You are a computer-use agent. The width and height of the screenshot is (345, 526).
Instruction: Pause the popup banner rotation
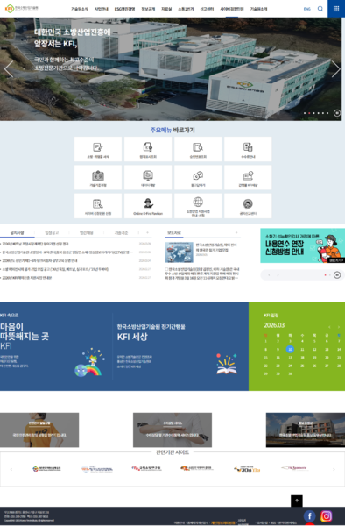pyautogui.click(x=337, y=274)
